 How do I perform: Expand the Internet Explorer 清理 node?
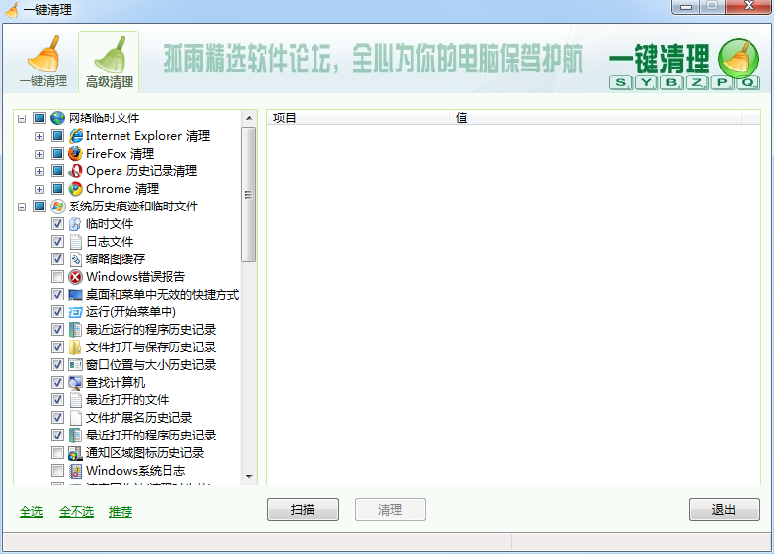(x=39, y=137)
